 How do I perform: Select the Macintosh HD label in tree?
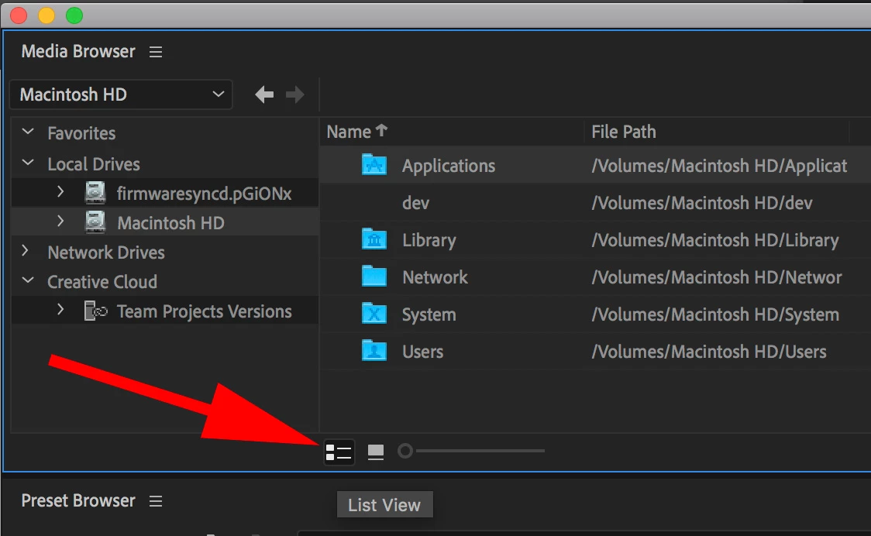[171, 223]
